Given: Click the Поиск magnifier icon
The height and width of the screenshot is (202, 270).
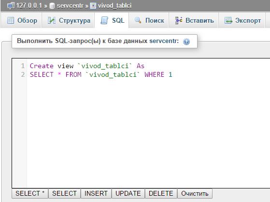Looking at the screenshot, I should pos(138,20).
